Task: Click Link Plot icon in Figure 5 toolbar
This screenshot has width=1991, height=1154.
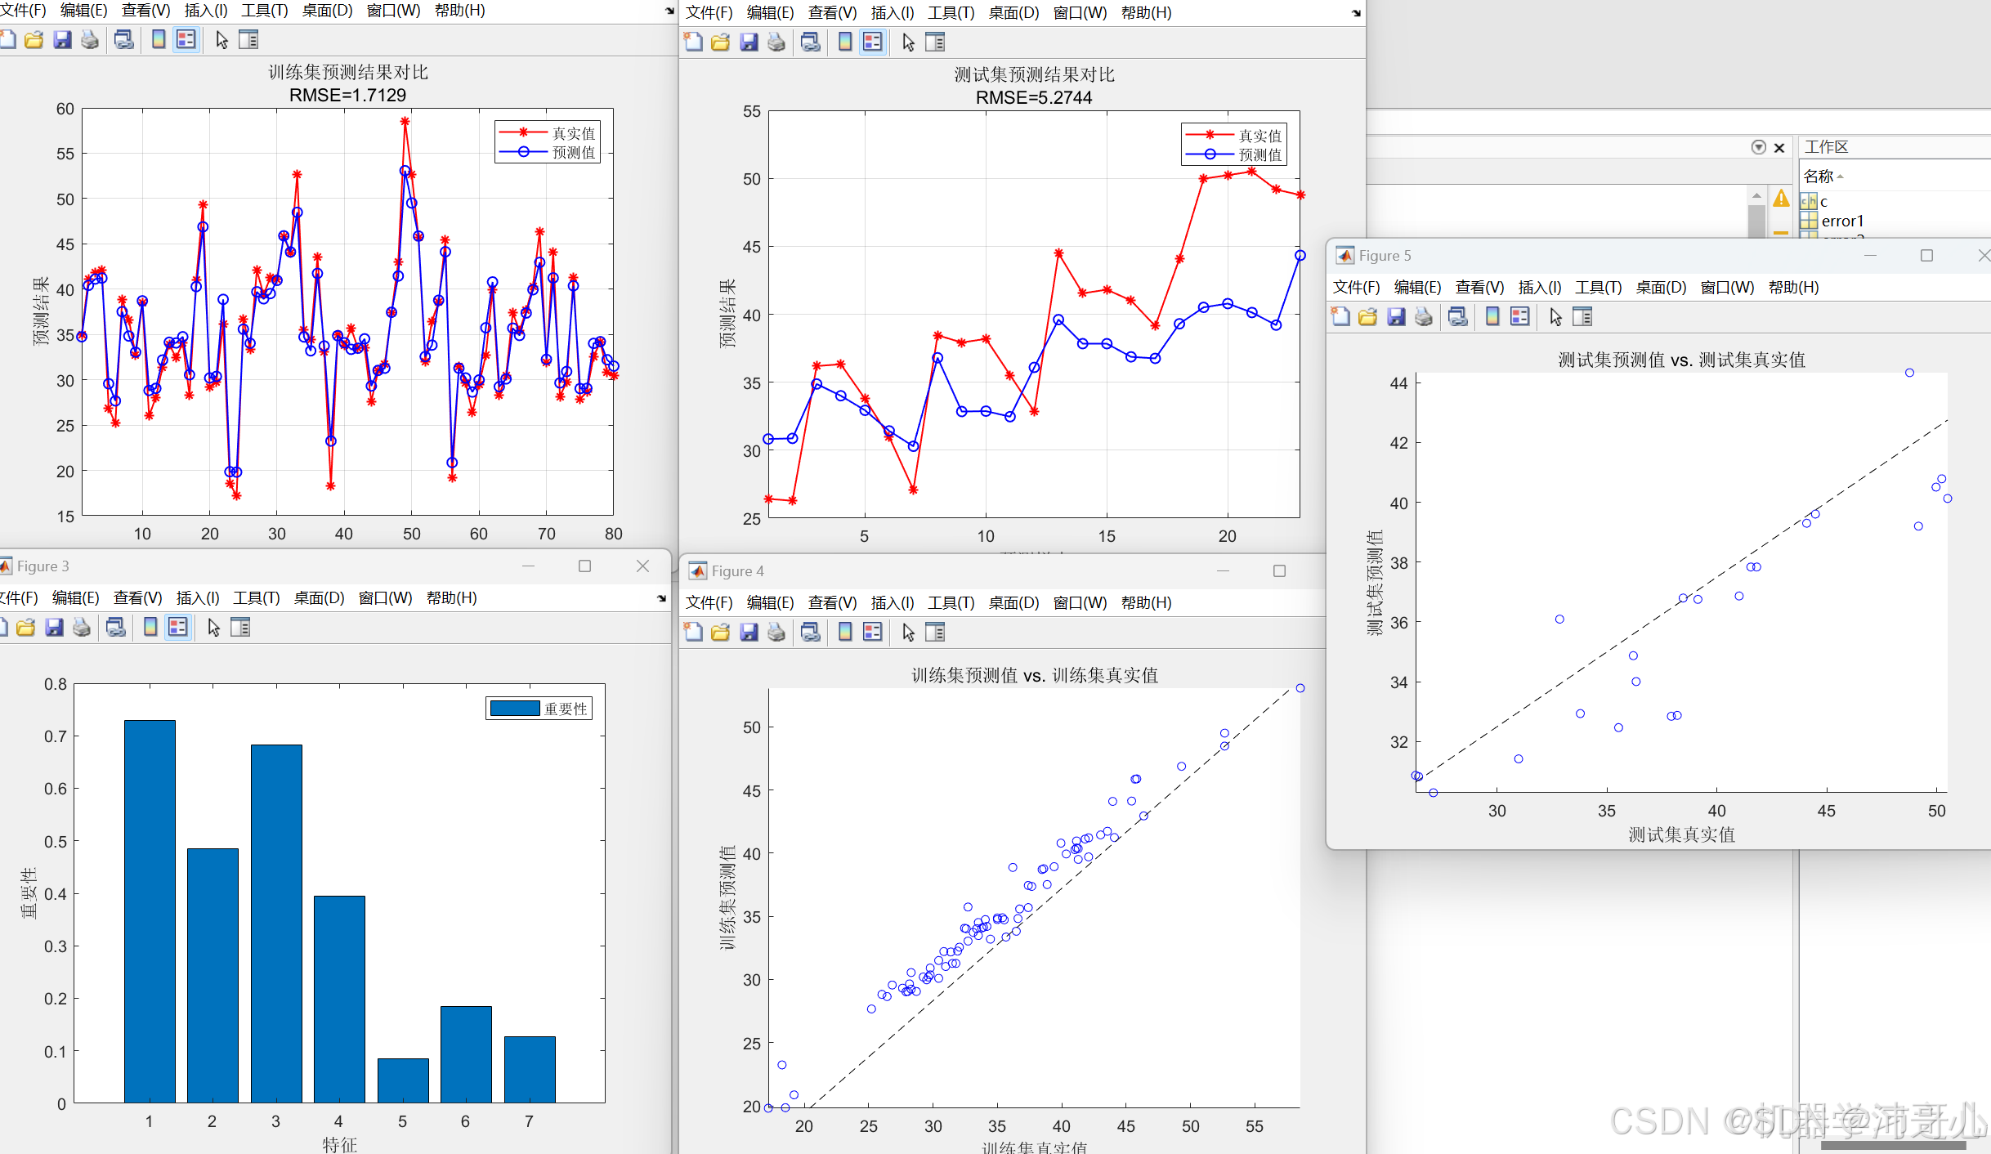Action: 1457,317
